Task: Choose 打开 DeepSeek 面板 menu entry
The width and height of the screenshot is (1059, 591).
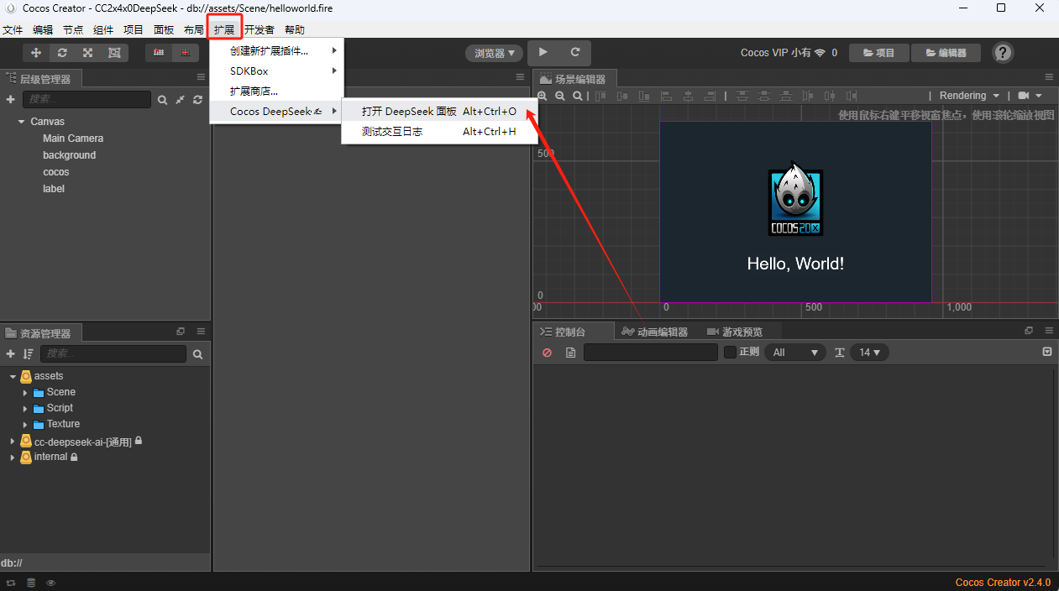Action: (x=439, y=111)
